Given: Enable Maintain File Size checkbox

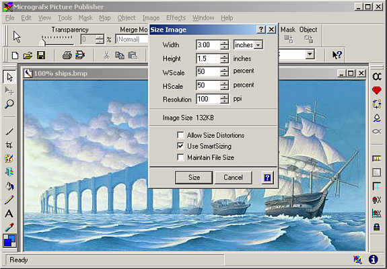Looking at the screenshot, I should click(x=180, y=157).
